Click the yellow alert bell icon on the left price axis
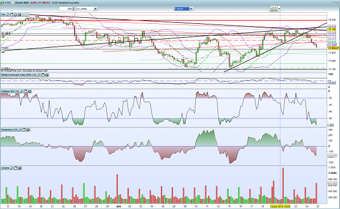The image size is (340, 209). (3, 36)
